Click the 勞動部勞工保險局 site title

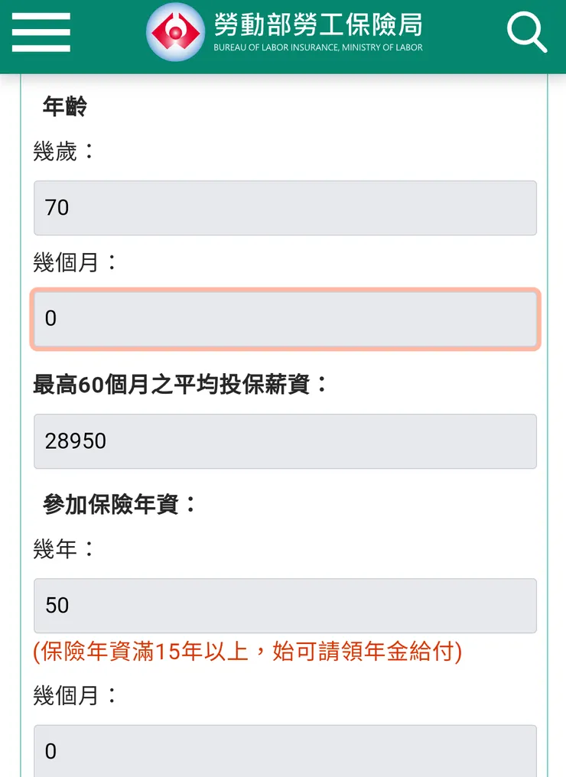tap(317, 24)
